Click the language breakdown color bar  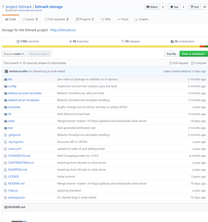click(105, 47)
